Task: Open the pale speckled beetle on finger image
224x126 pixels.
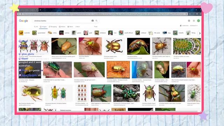Action: point(89,70)
